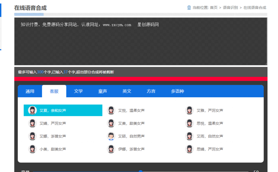Click avatar icon of 艾雅 严厉女声
The height and width of the screenshot is (172, 278).
click(x=189, y=111)
